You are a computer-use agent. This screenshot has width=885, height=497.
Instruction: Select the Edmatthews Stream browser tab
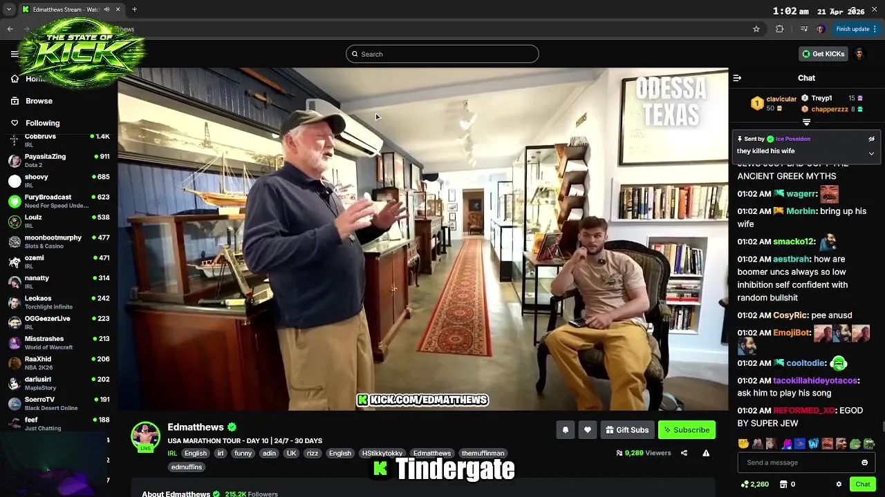click(71, 10)
